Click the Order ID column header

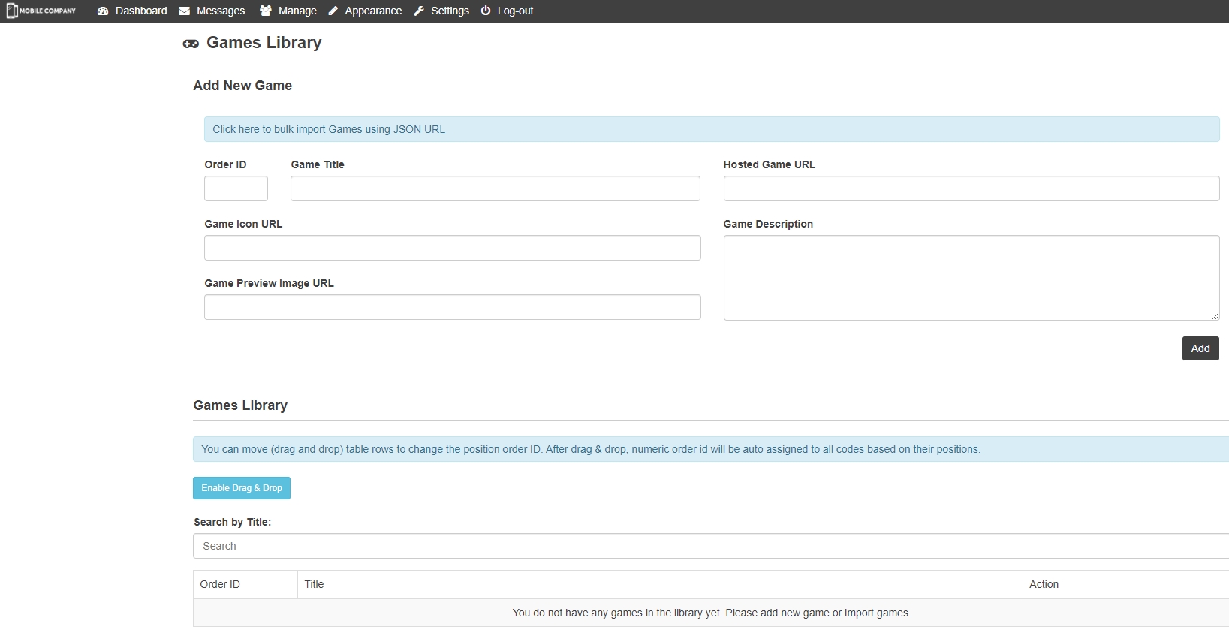pos(245,584)
